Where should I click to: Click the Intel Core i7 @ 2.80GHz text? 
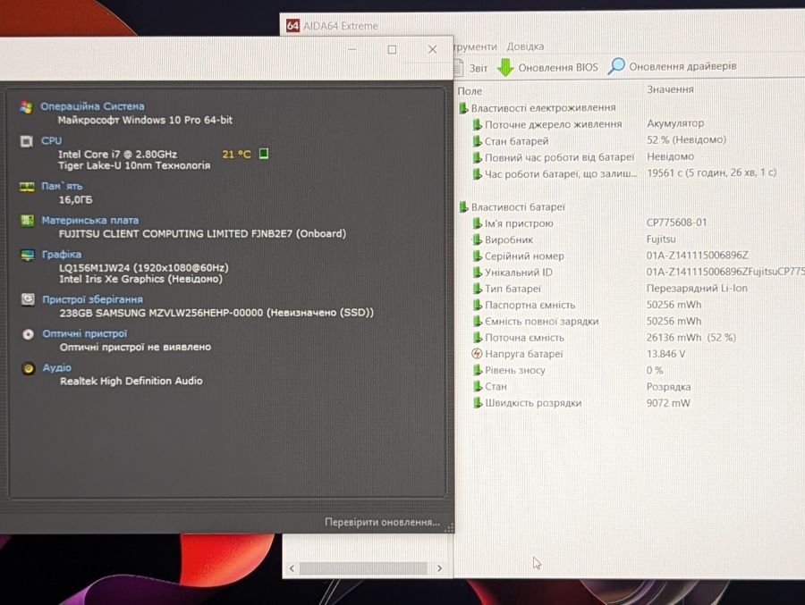tap(117, 154)
